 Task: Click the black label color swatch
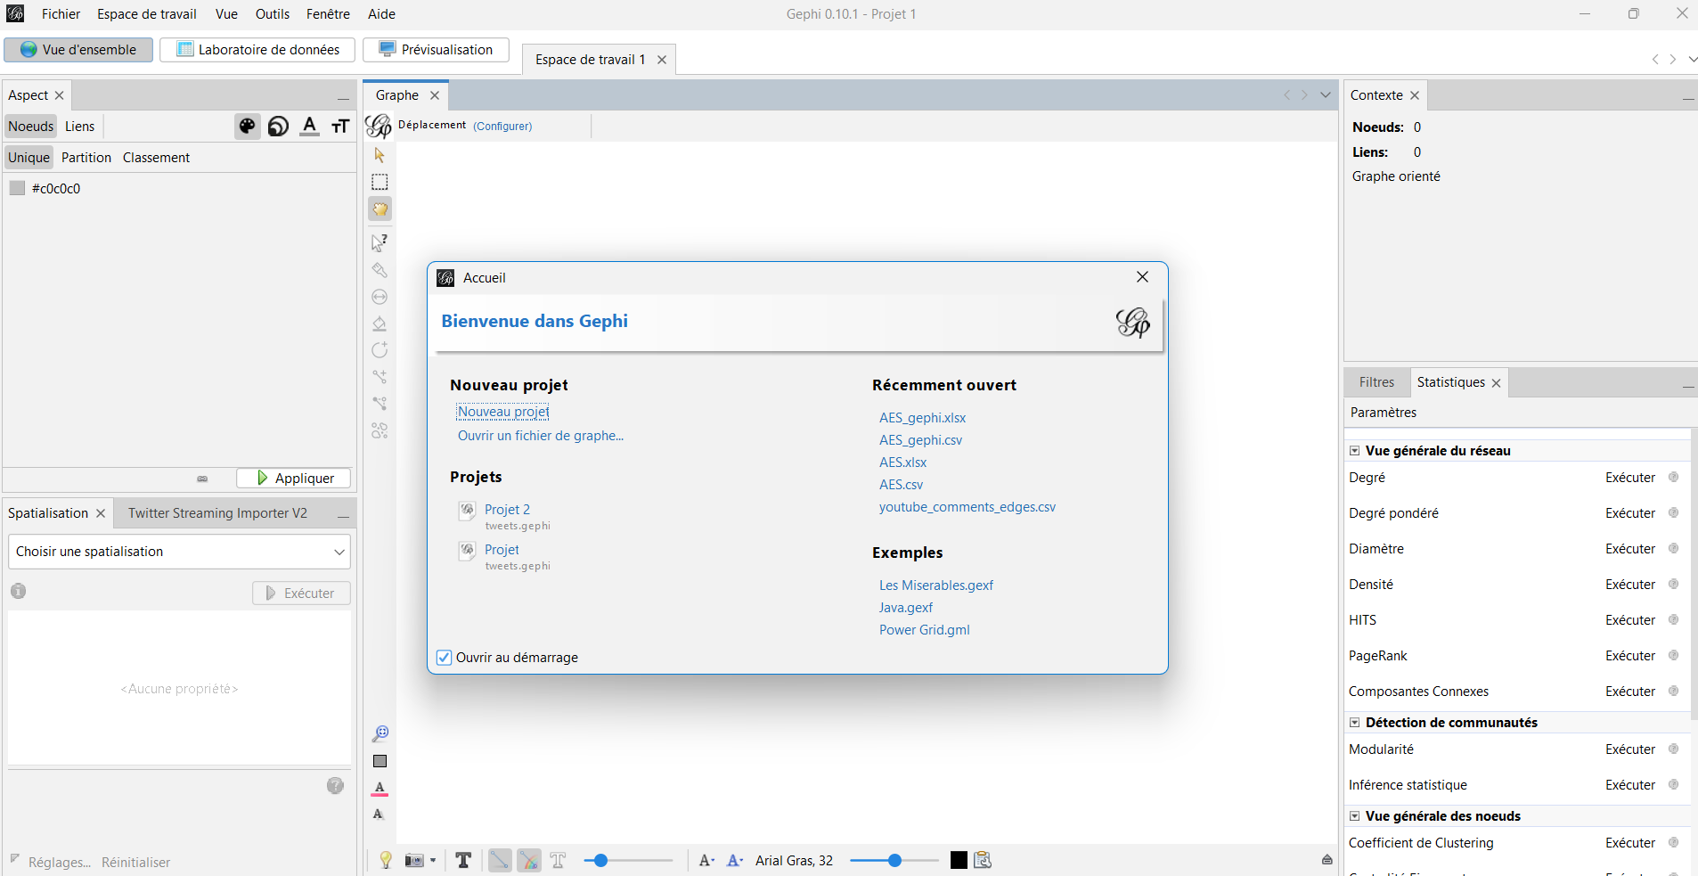pyautogui.click(x=959, y=860)
